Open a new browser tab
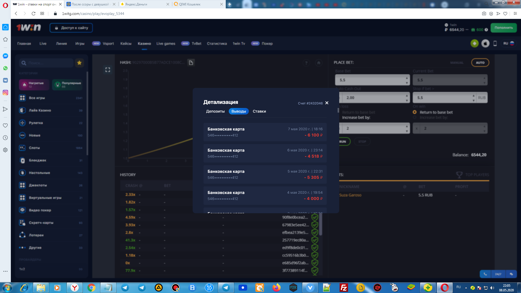The image size is (521, 293). [230, 4]
